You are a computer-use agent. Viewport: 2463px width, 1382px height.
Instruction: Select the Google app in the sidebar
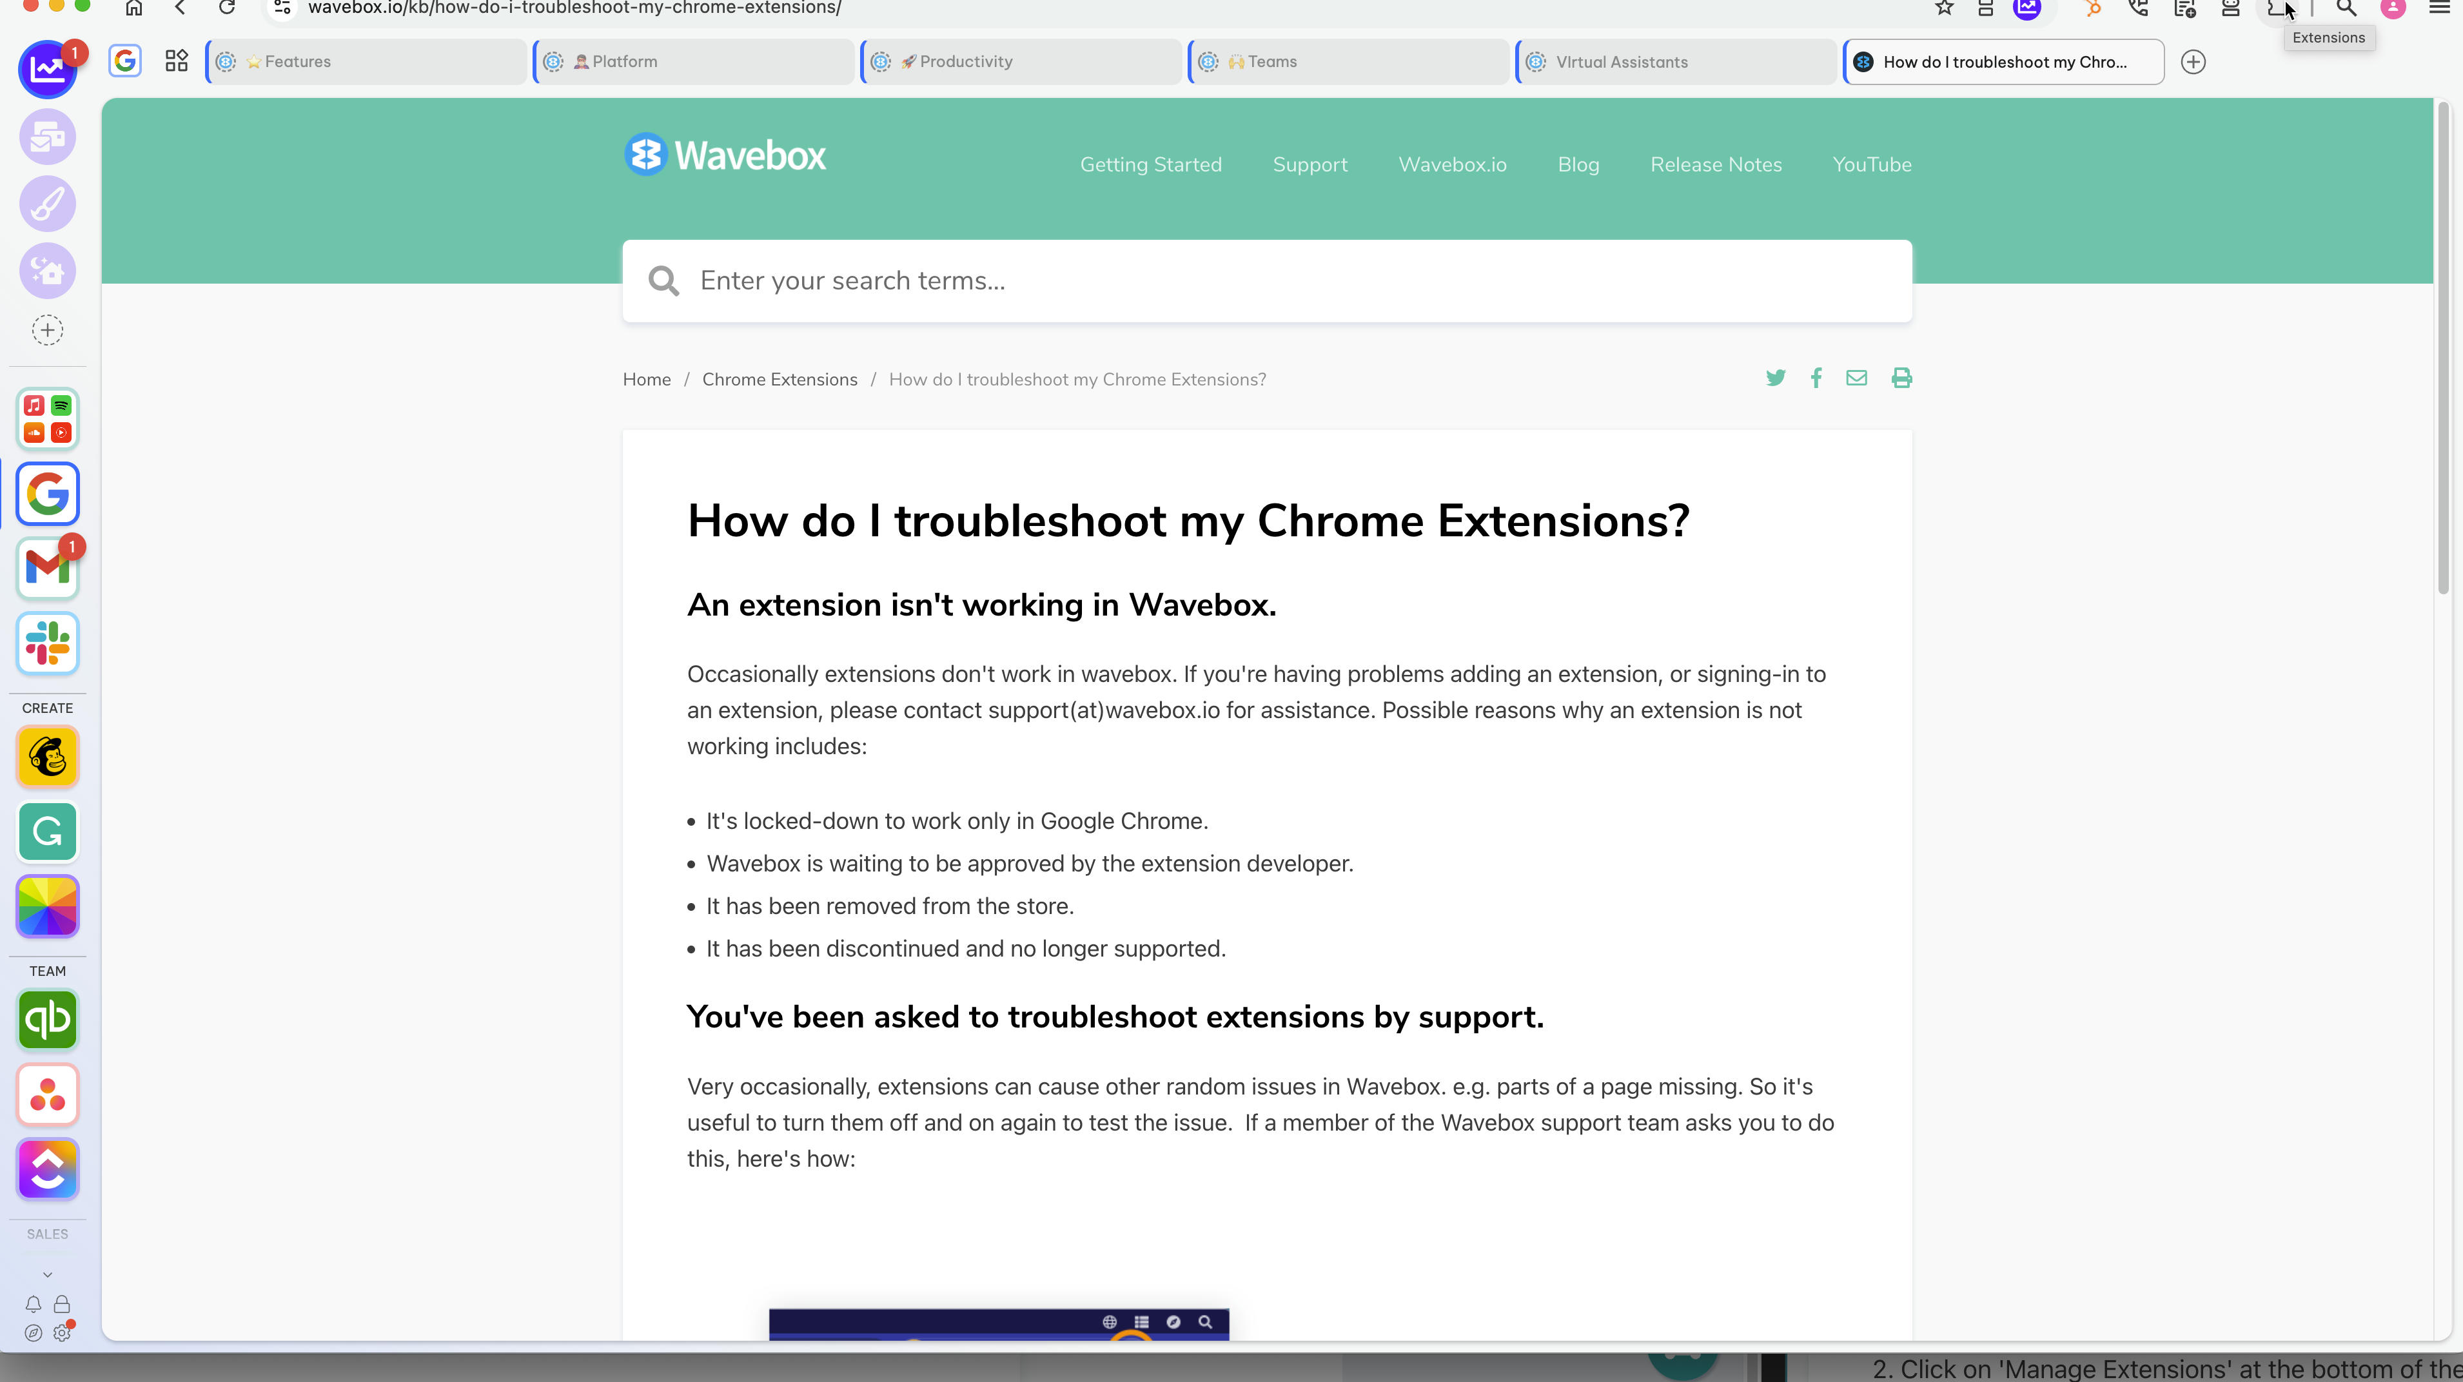pyautogui.click(x=47, y=494)
